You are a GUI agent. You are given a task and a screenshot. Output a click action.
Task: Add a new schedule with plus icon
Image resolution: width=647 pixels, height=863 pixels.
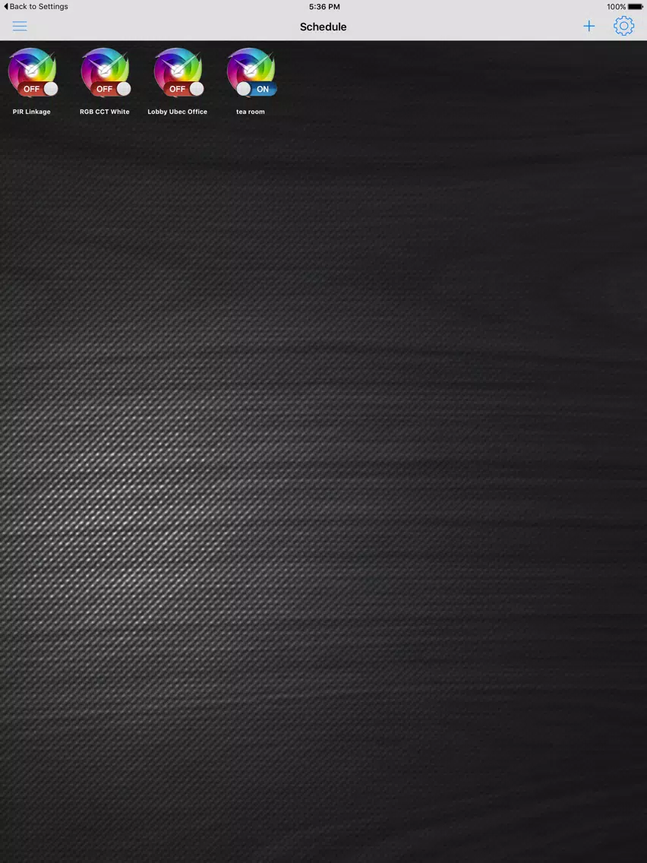[x=589, y=26]
